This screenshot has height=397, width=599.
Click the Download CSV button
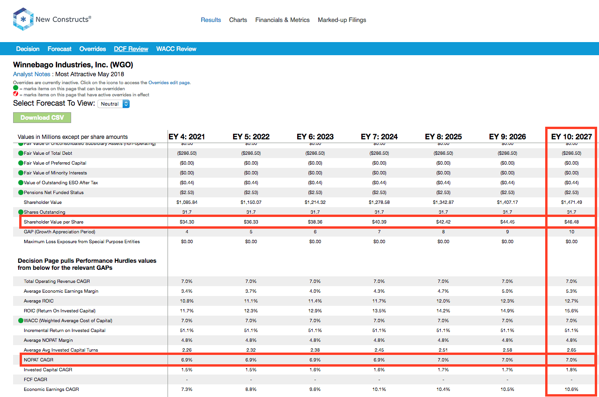point(42,117)
